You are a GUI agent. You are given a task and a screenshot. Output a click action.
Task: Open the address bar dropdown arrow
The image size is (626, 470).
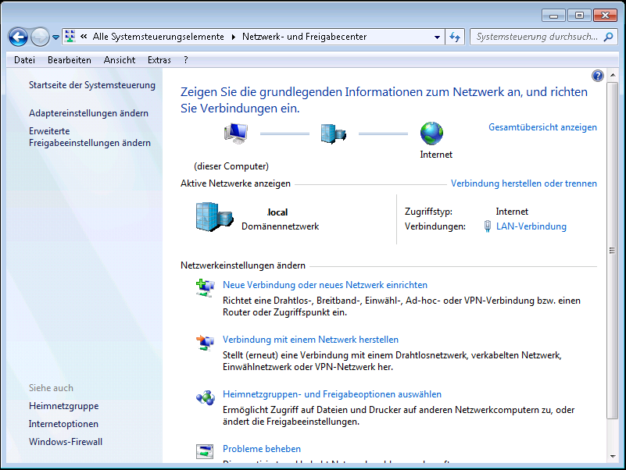437,37
